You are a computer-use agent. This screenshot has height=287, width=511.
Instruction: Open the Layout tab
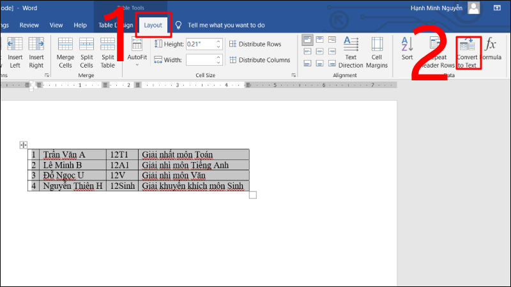coord(153,25)
